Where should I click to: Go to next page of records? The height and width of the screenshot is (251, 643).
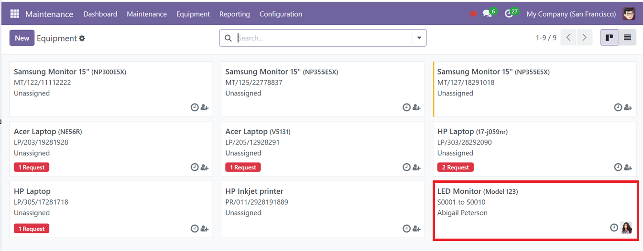coord(584,38)
